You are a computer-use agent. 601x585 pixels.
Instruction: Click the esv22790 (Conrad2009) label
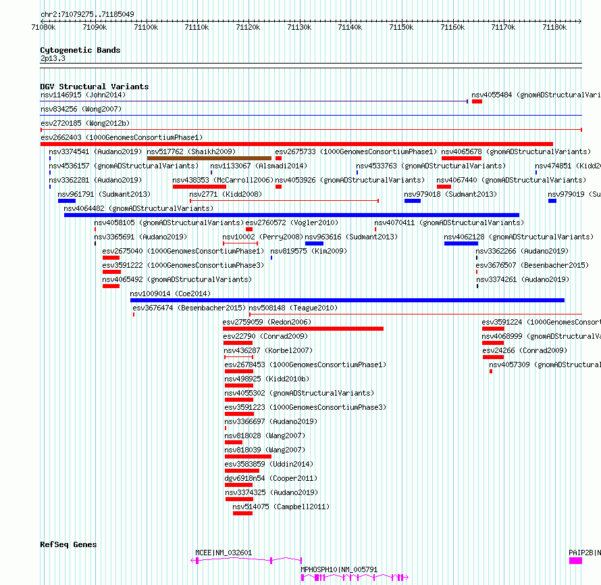click(x=265, y=336)
